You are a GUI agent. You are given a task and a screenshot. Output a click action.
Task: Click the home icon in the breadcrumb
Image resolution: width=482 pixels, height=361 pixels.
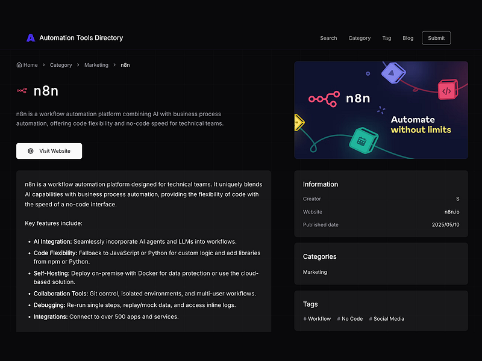tap(19, 64)
